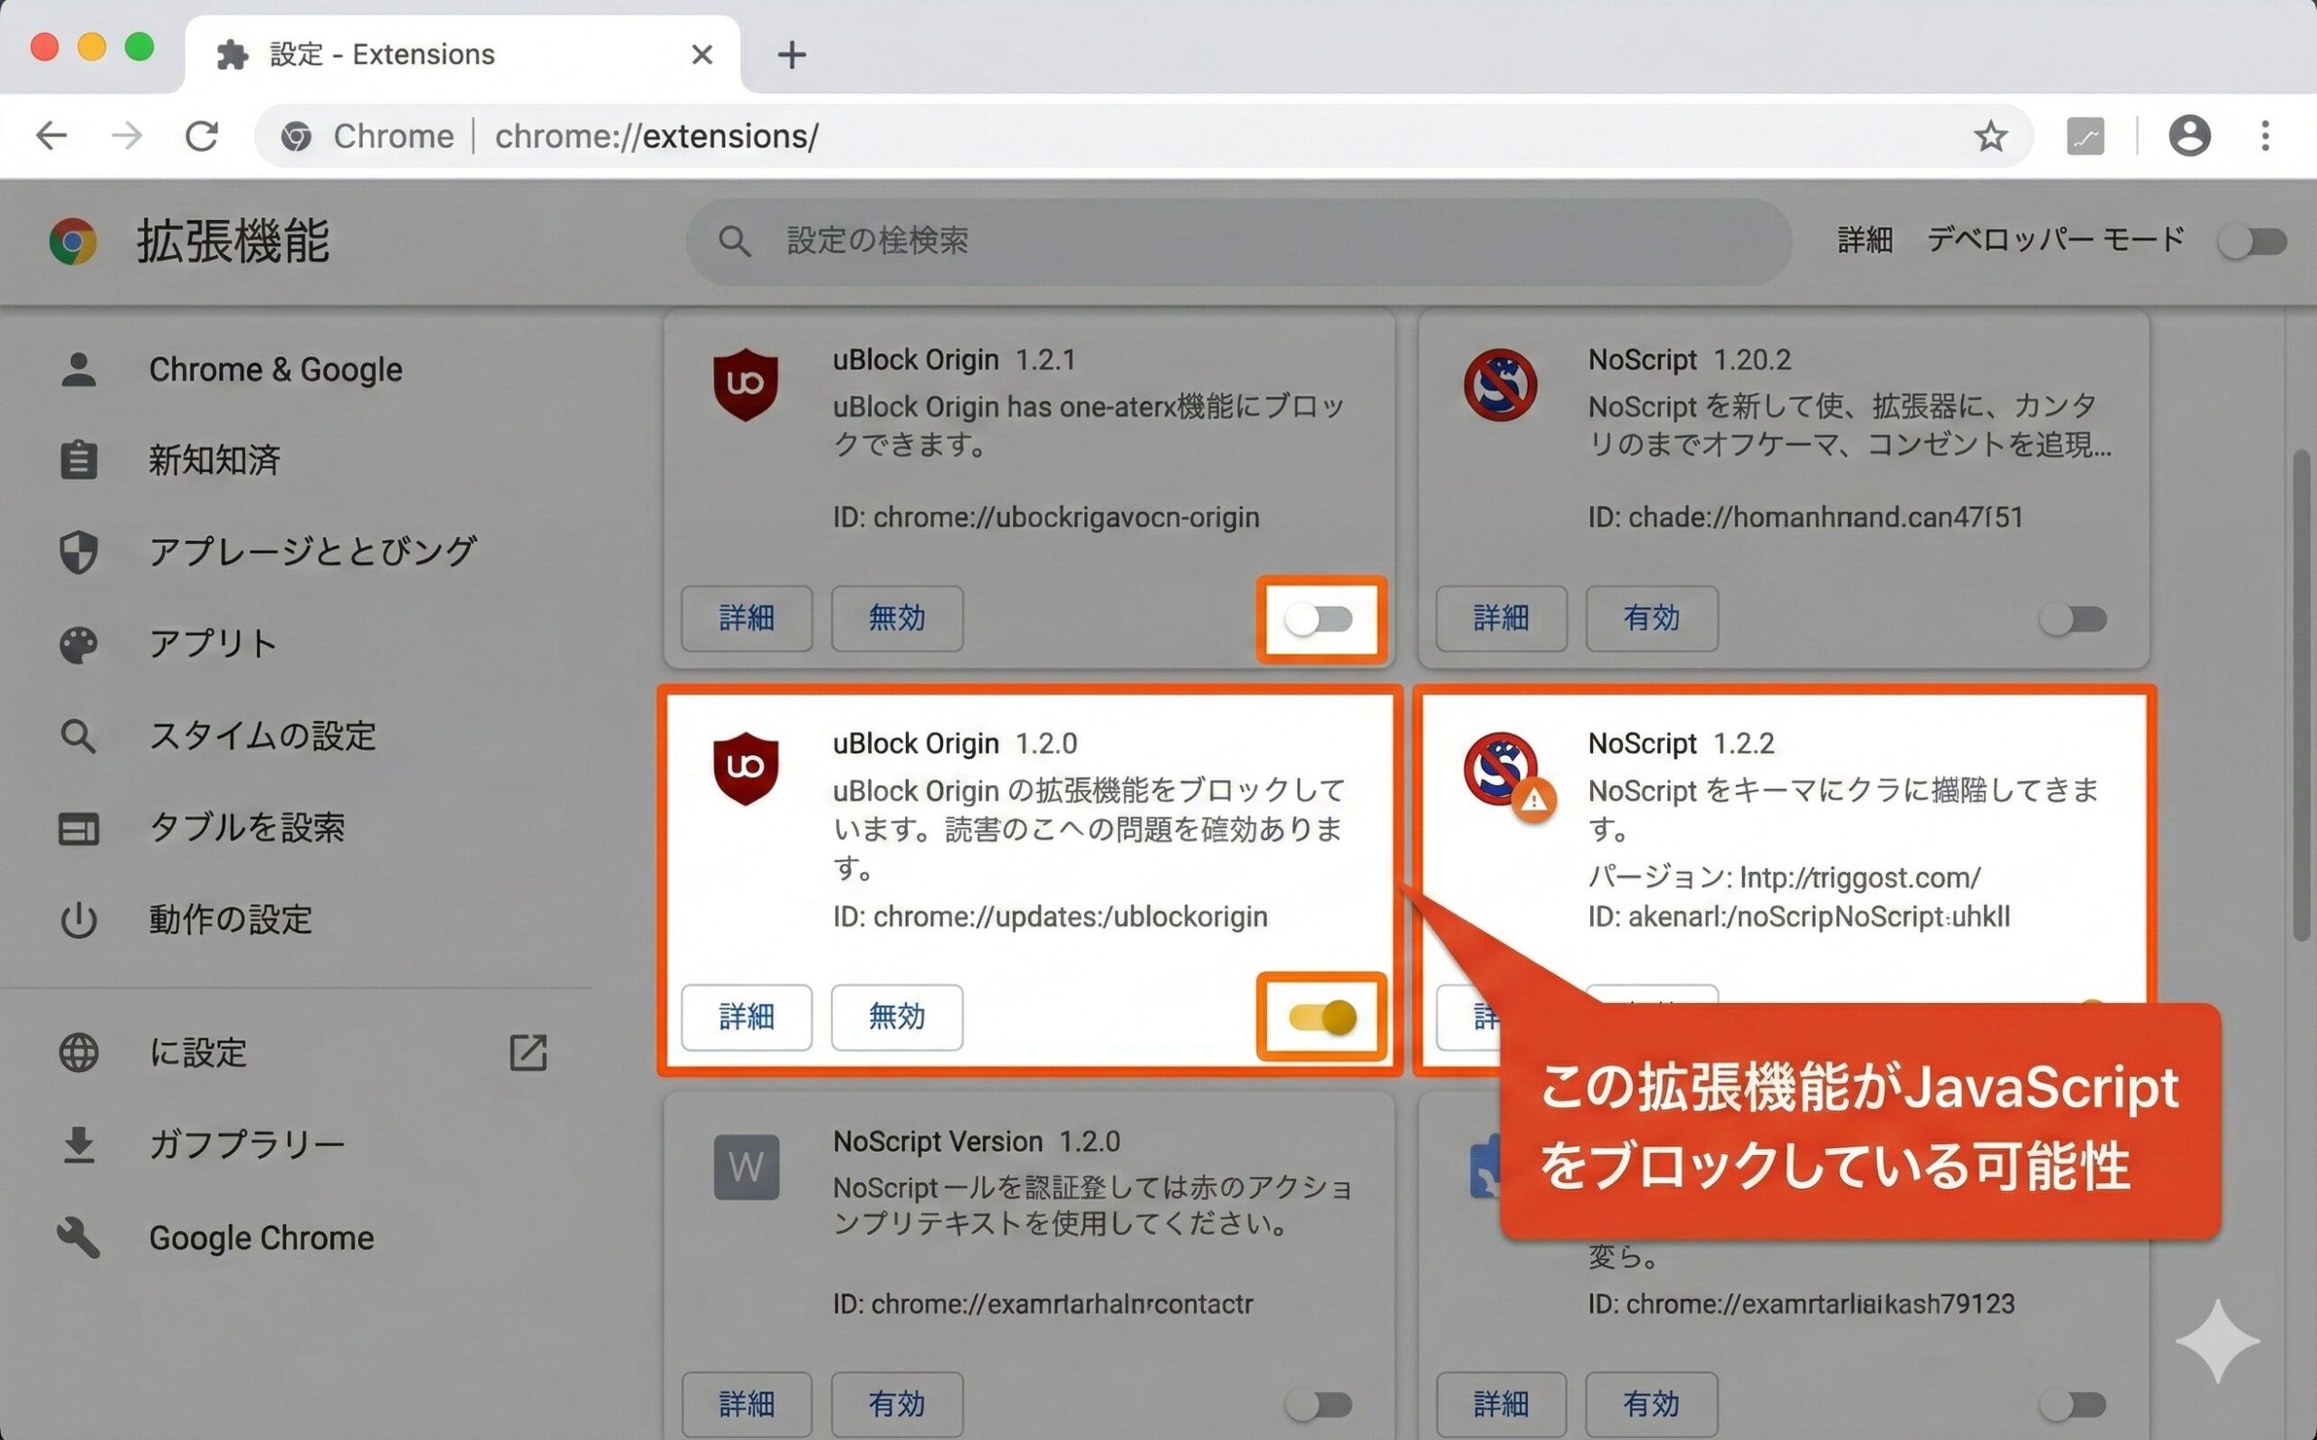The width and height of the screenshot is (2317, 1440).
Task: Turn on the uBlock Origin 1.2.1 toggle
Action: pyautogui.click(x=1322, y=619)
